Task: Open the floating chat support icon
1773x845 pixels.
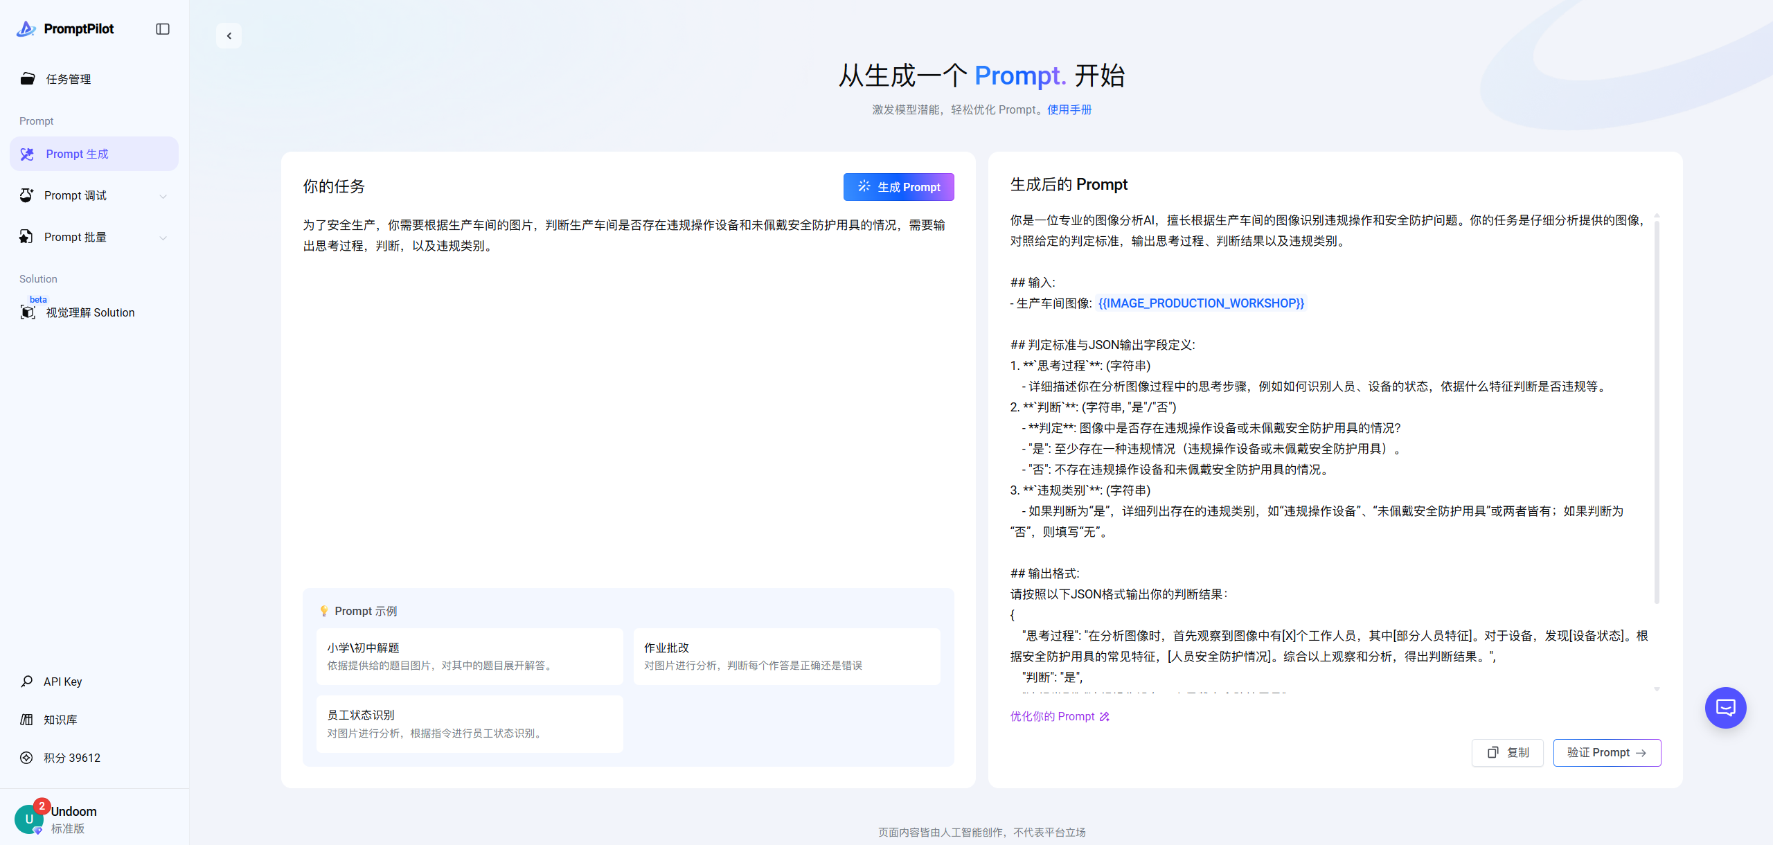Action: (1725, 707)
